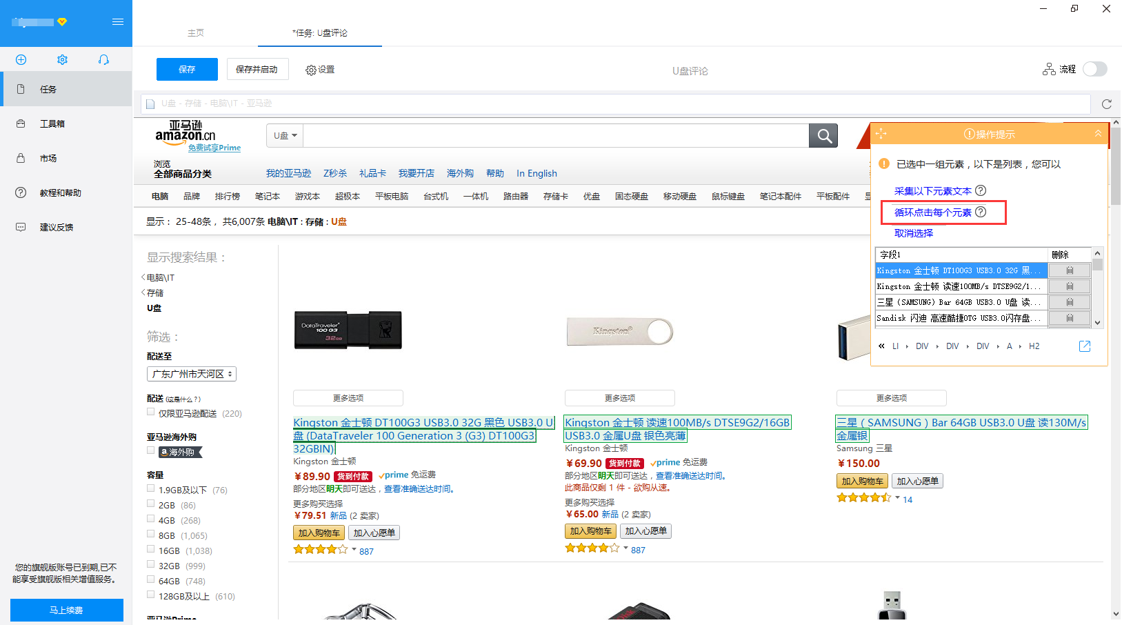The height and width of the screenshot is (625, 1122).
Task: Open help for 采集以下元素文本
Action: pyautogui.click(x=981, y=190)
